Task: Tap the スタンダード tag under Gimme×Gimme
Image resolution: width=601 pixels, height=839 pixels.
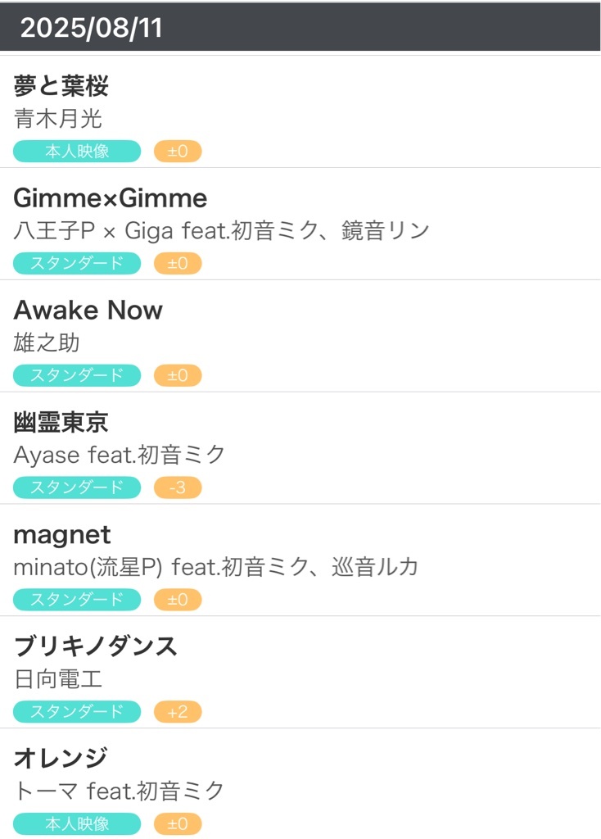Action: point(77,263)
